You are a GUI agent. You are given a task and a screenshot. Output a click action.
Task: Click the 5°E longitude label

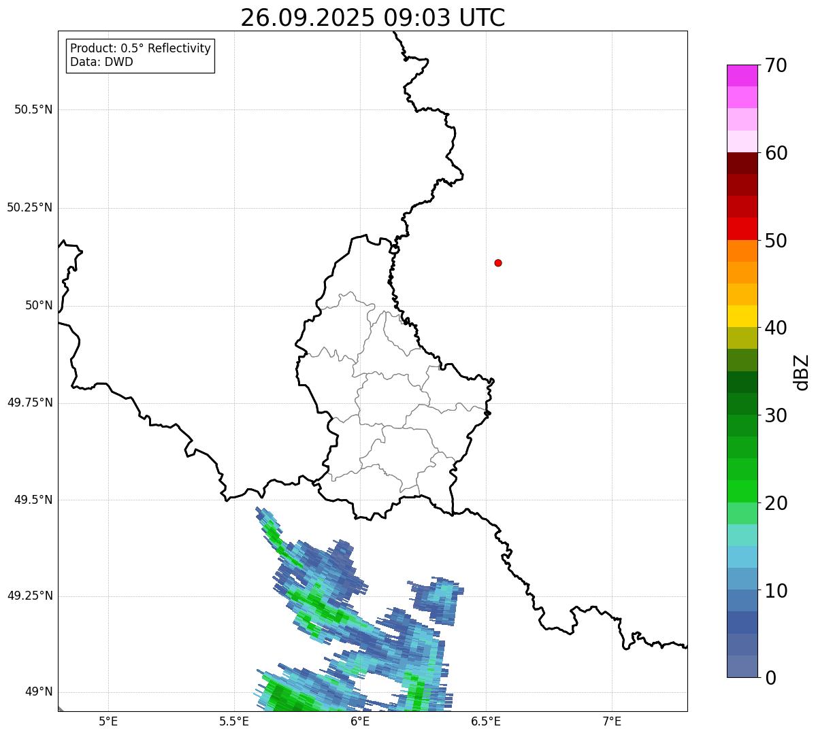point(109,721)
